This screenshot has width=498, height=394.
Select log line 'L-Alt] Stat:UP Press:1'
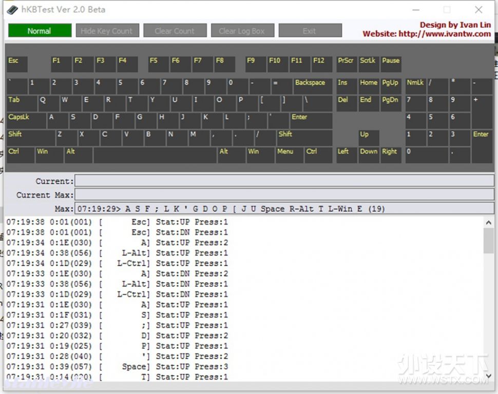pyautogui.click(x=117, y=253)
